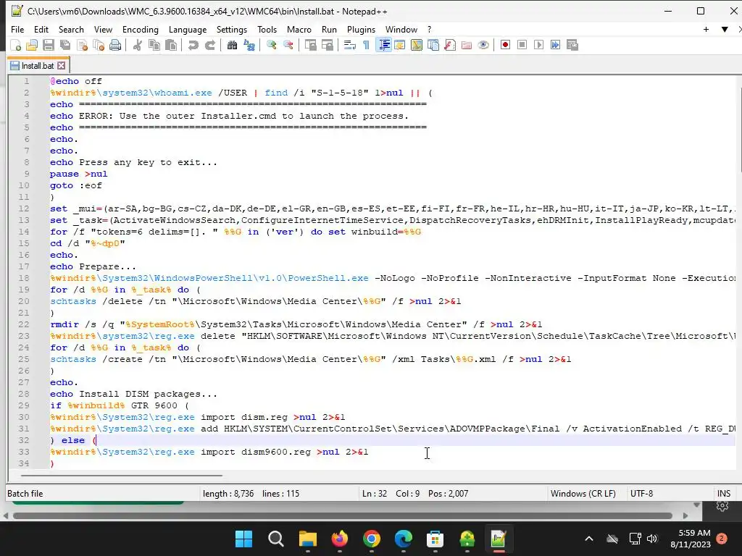Open the Language menu
742x556 pixels.
[x=188, y=29]
